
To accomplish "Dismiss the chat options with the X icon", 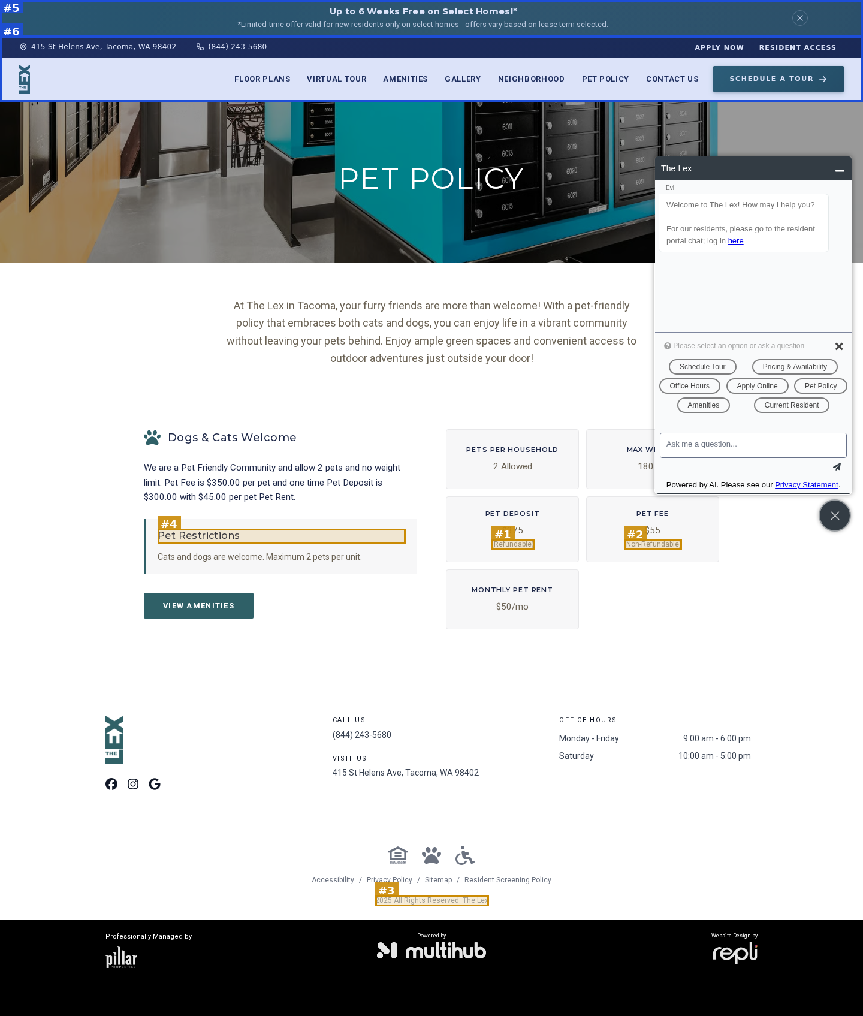I will (839, 346).
